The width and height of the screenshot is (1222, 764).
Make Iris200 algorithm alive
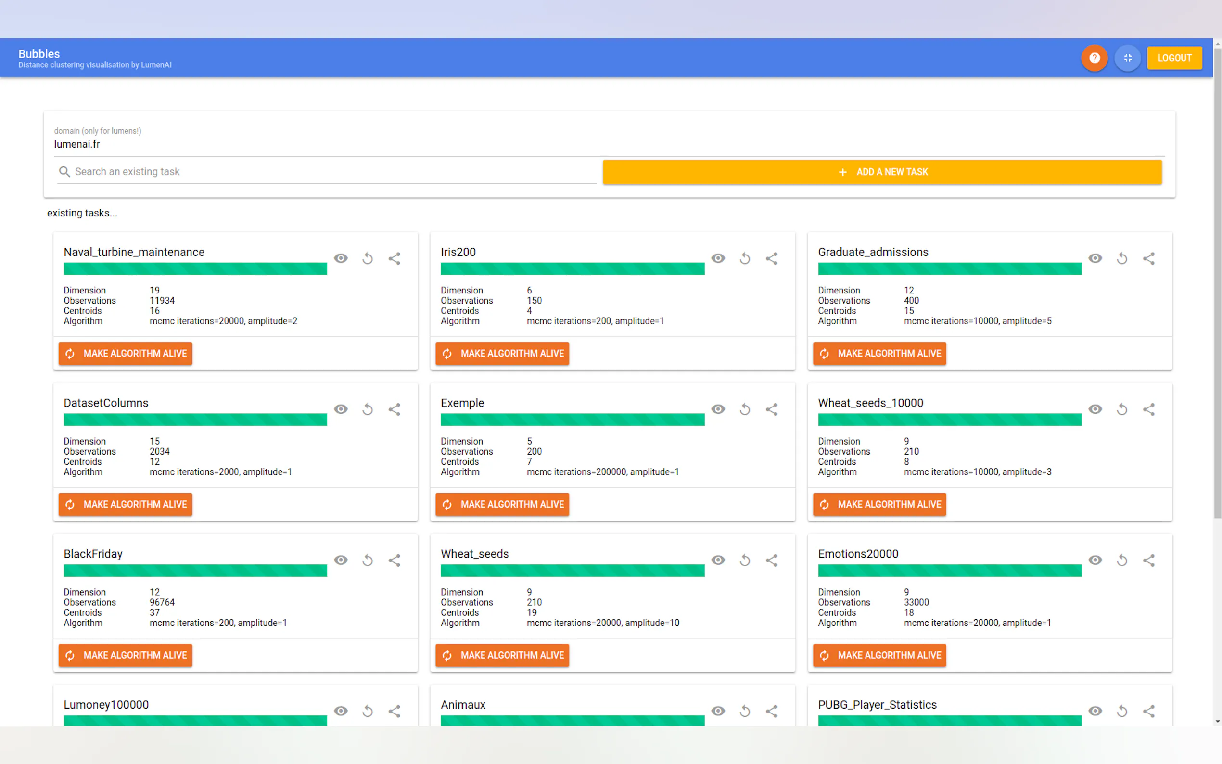tap(502, 354)
